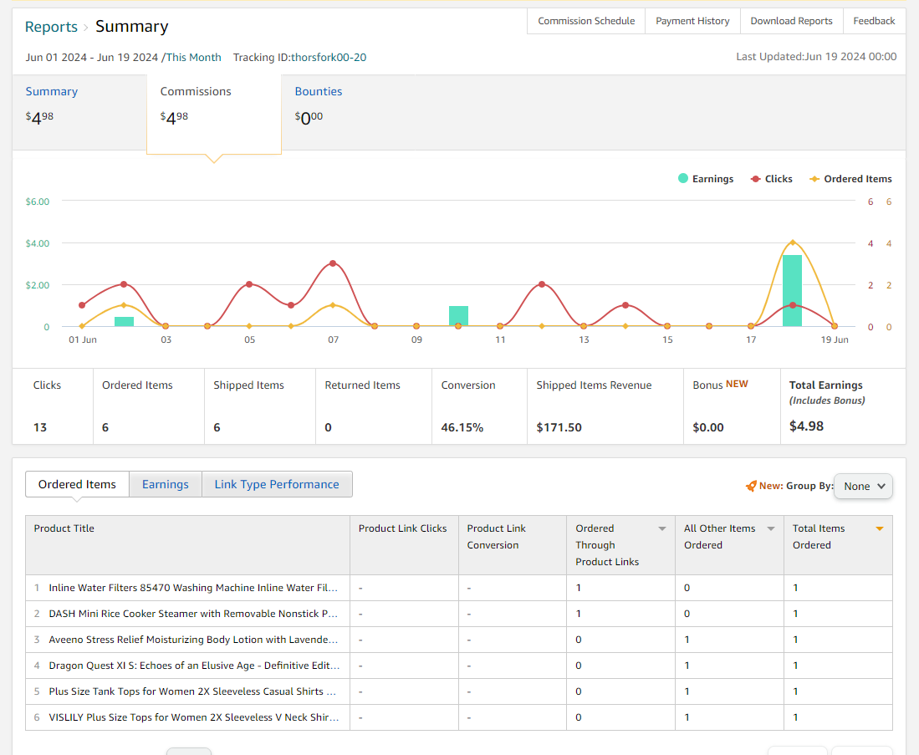The height and width of the screenshot is (755, 919).
Task: View Payment History
Action: coord(692,21)
